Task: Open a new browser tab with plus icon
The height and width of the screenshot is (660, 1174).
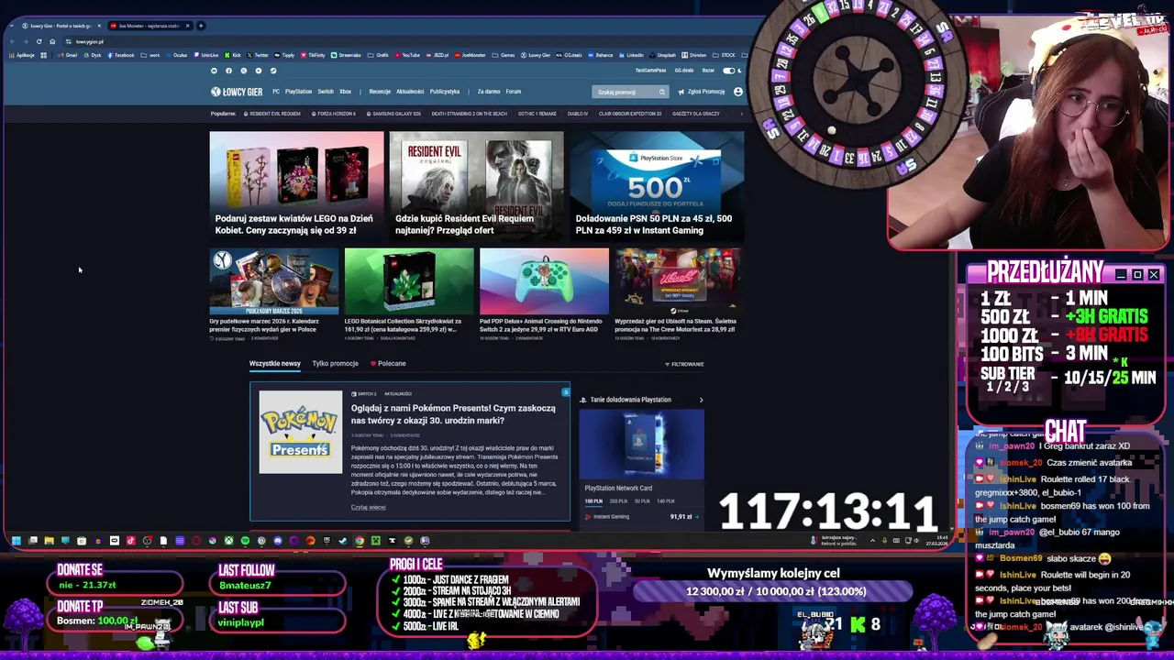Action: coord(201,26)
